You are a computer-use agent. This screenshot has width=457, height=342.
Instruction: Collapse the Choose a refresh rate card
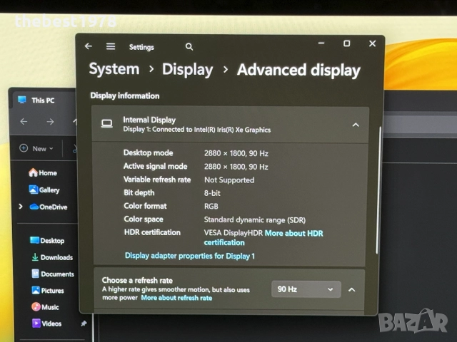[351, 289]
